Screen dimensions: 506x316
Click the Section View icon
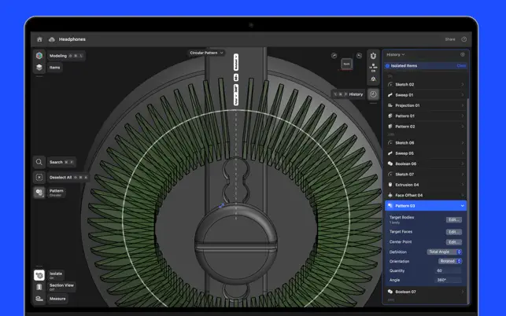pos(39,287)
